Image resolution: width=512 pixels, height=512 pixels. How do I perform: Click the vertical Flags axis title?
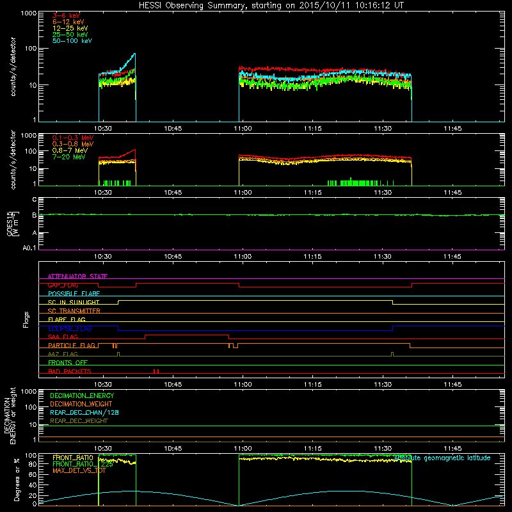pyautogui.click(x=26, y=319)
